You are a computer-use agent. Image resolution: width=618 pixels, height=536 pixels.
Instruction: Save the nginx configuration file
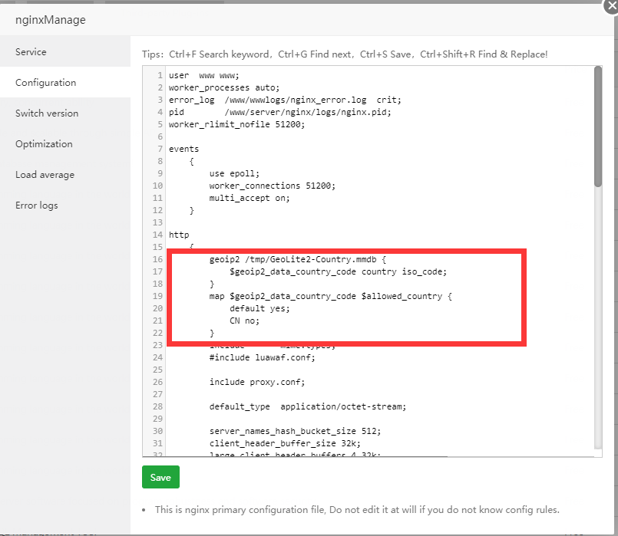coord(160,477)
